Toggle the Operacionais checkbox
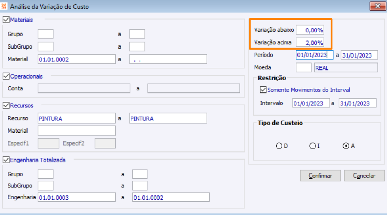 (x=6, y=76)
